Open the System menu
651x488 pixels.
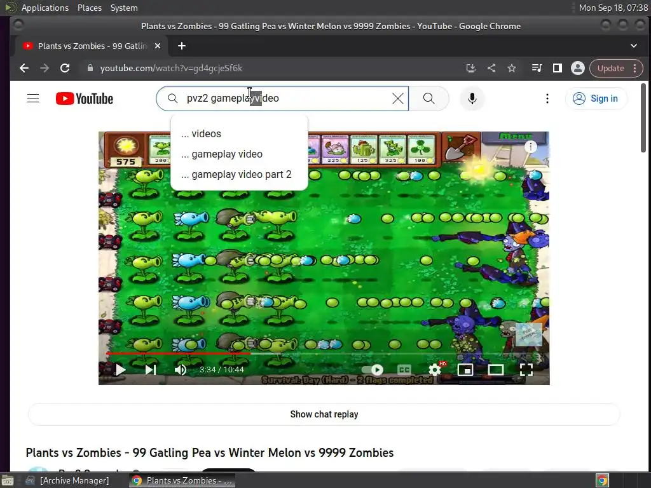click(124, 8)
